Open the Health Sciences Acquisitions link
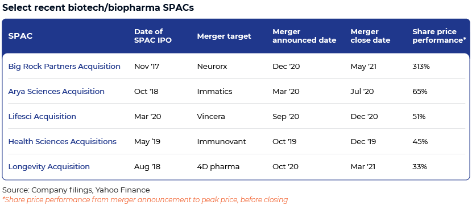Screen dimensions: 472x209 point(63,141)
